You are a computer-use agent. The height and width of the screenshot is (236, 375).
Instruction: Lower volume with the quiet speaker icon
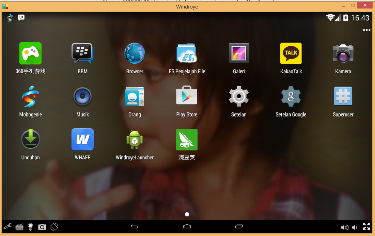(x=355, y=227)
